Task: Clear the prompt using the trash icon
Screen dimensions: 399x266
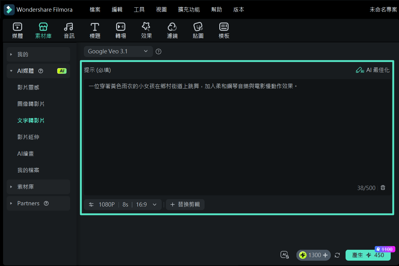Action: coord(383,188)
